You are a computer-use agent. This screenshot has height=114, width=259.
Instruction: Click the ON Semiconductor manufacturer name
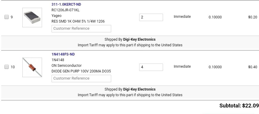66,66
